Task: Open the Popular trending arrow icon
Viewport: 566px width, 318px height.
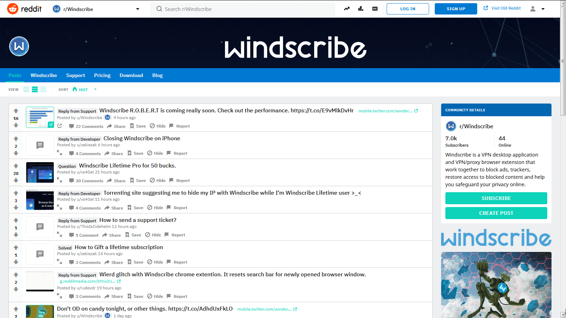Action: click(x=347, y=9)
